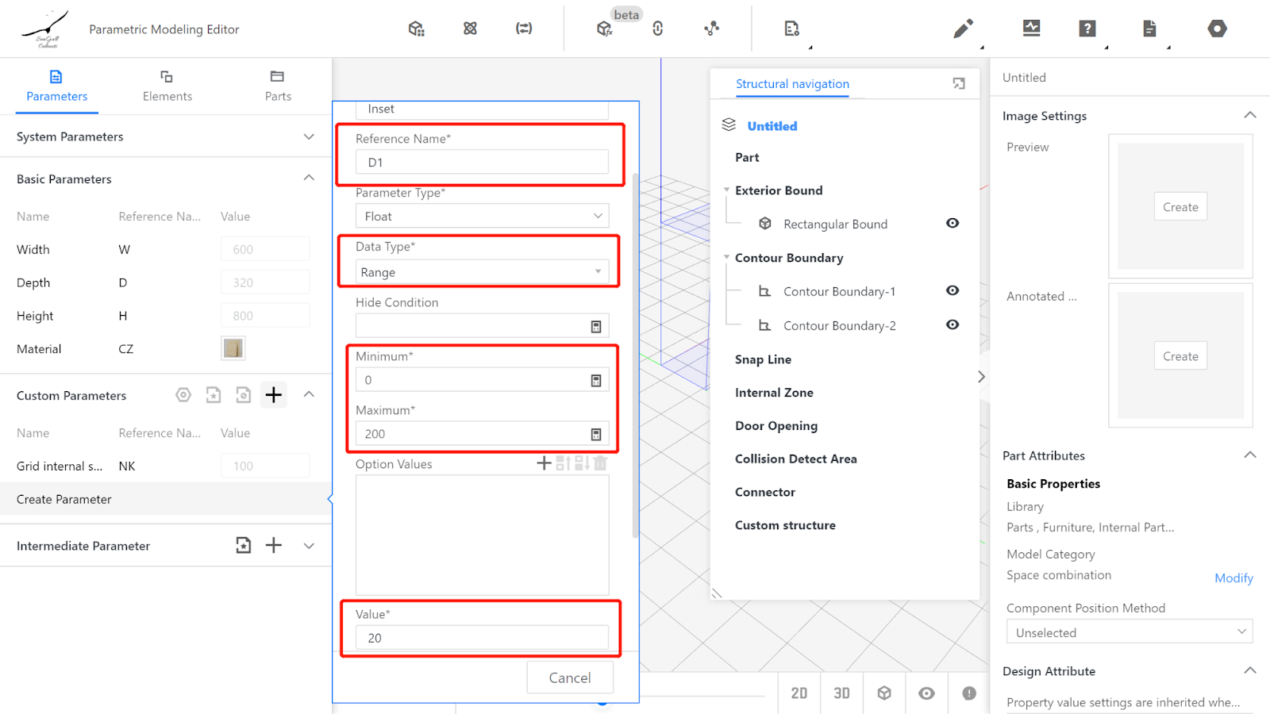This screenshot has width=1270, height=714.
Task: Open the calculator icon in Maximum field
Action: point(596,435)
